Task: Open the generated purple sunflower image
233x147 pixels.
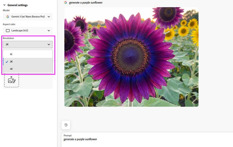Action: click(x=131, y=57)
